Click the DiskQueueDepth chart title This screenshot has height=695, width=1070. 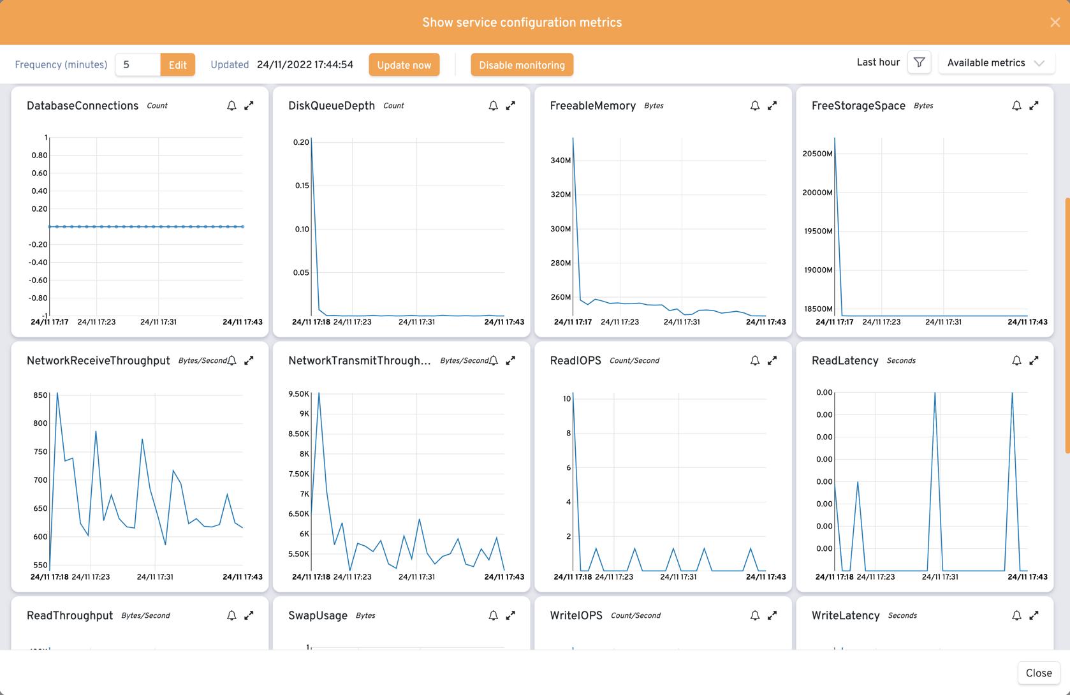332,106
